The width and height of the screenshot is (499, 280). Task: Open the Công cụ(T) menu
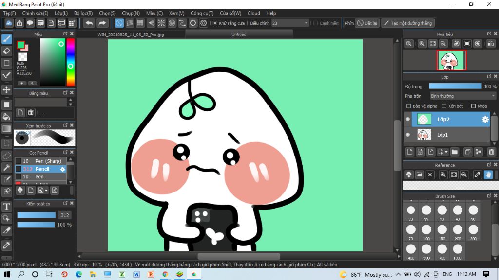point(202,13)
